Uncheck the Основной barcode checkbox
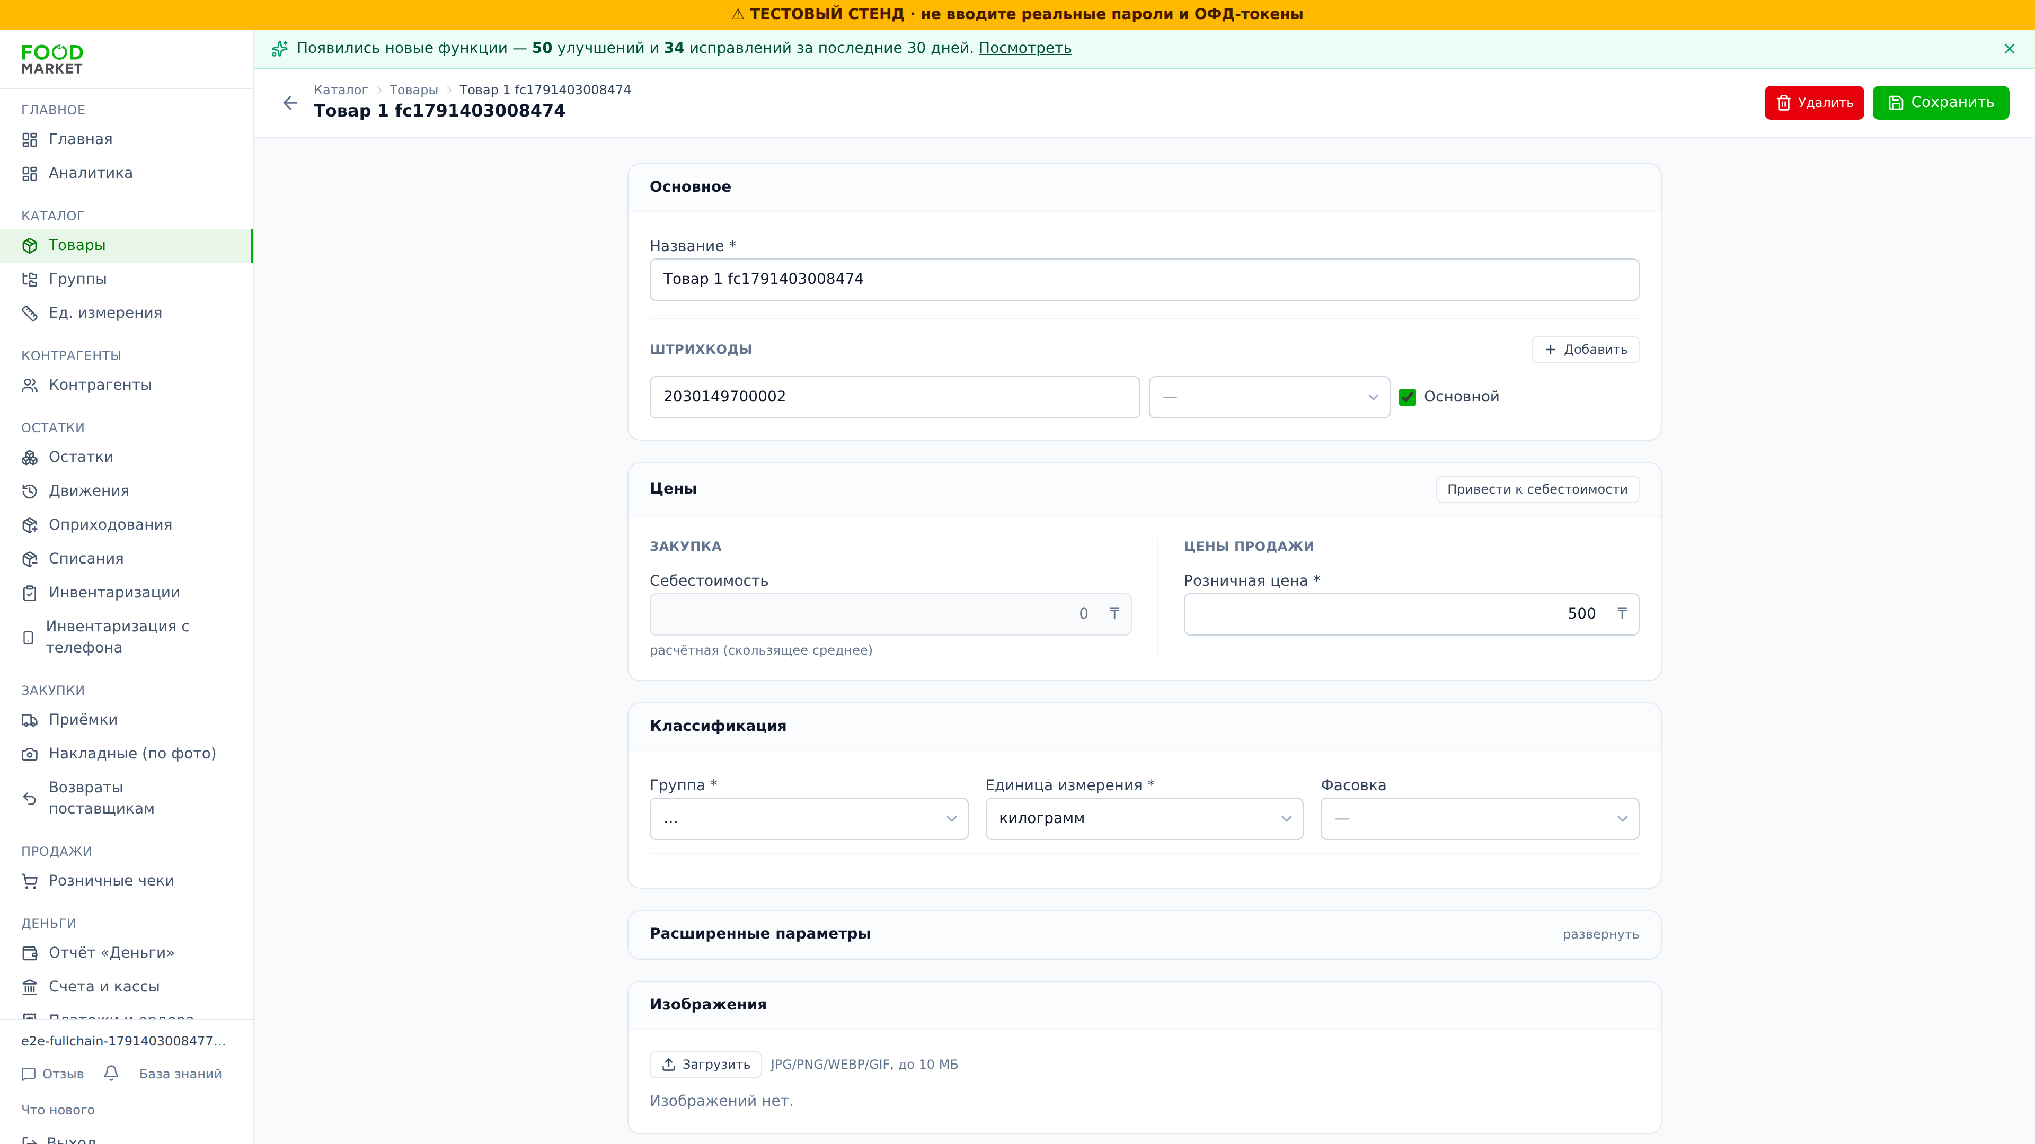Screen dimensions: 2035x1144 coord(1407,397)
